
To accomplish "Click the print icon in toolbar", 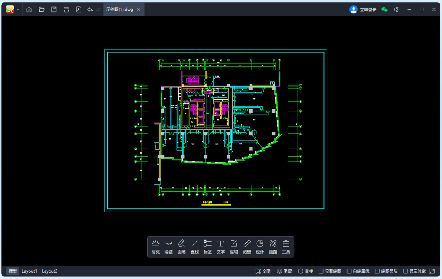I will (x=66, y=10).
